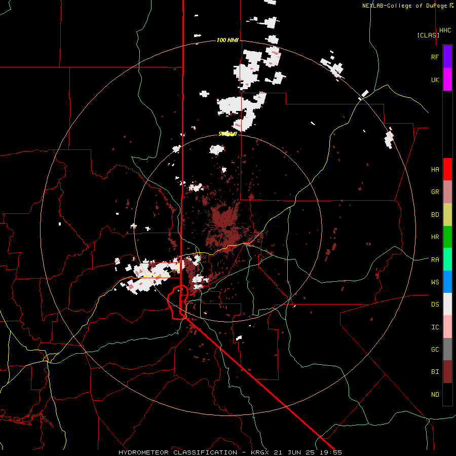Click the thick red polygon outline near the line junction
Image resolution: width=456 pixels, height=456 pixels.
tap(177, 302)
